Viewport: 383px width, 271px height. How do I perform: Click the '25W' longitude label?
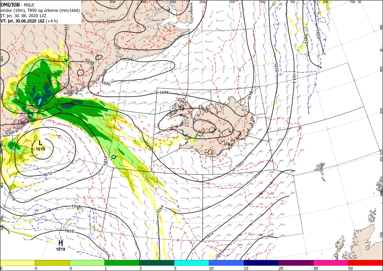pos(173,2)
